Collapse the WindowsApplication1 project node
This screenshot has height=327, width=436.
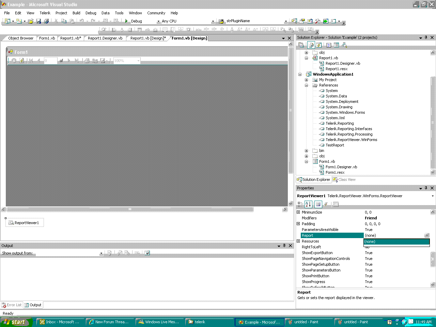(x=300, y=74)
